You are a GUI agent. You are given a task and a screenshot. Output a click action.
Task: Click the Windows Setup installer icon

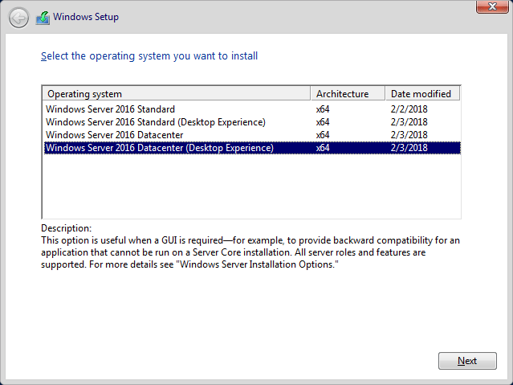[x=43, y=18]
